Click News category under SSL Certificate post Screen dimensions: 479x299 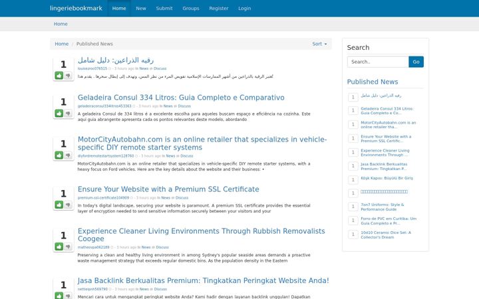pyautogui.click(x=166, y=198)
